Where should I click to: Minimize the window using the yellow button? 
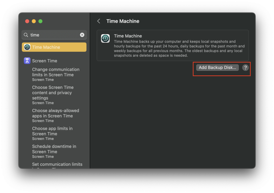click(34, 21)
